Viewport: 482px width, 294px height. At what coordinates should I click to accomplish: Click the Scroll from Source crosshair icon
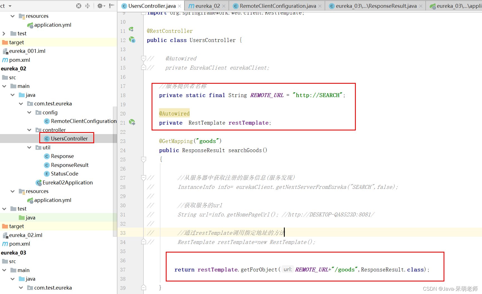click(x=79, y=6)
